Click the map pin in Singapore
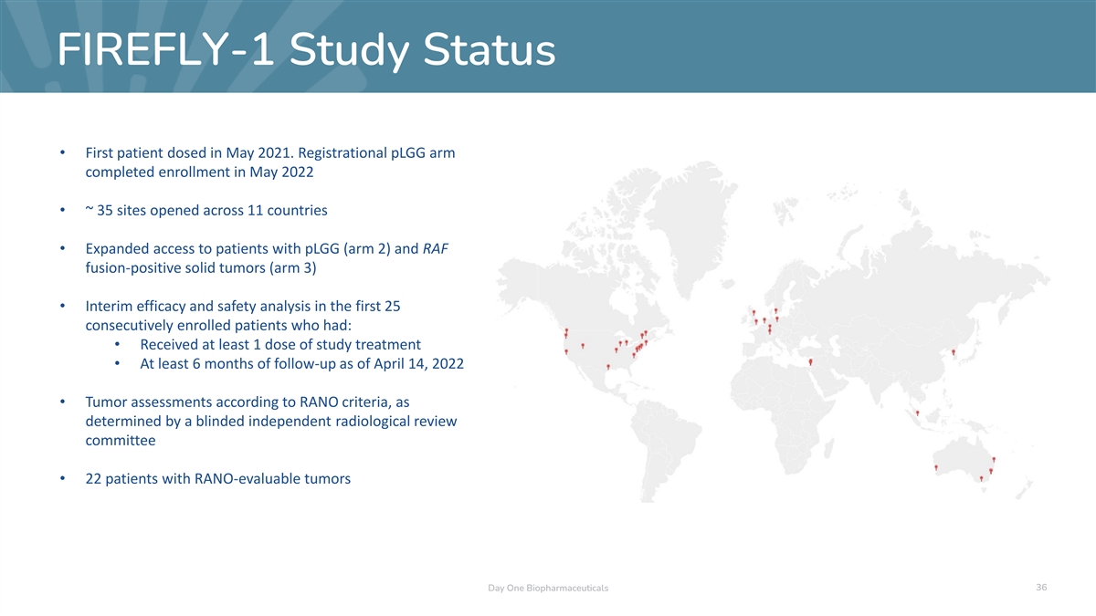Image resolution: width=1096 pixels, height=616 pixels. point(917,413)
